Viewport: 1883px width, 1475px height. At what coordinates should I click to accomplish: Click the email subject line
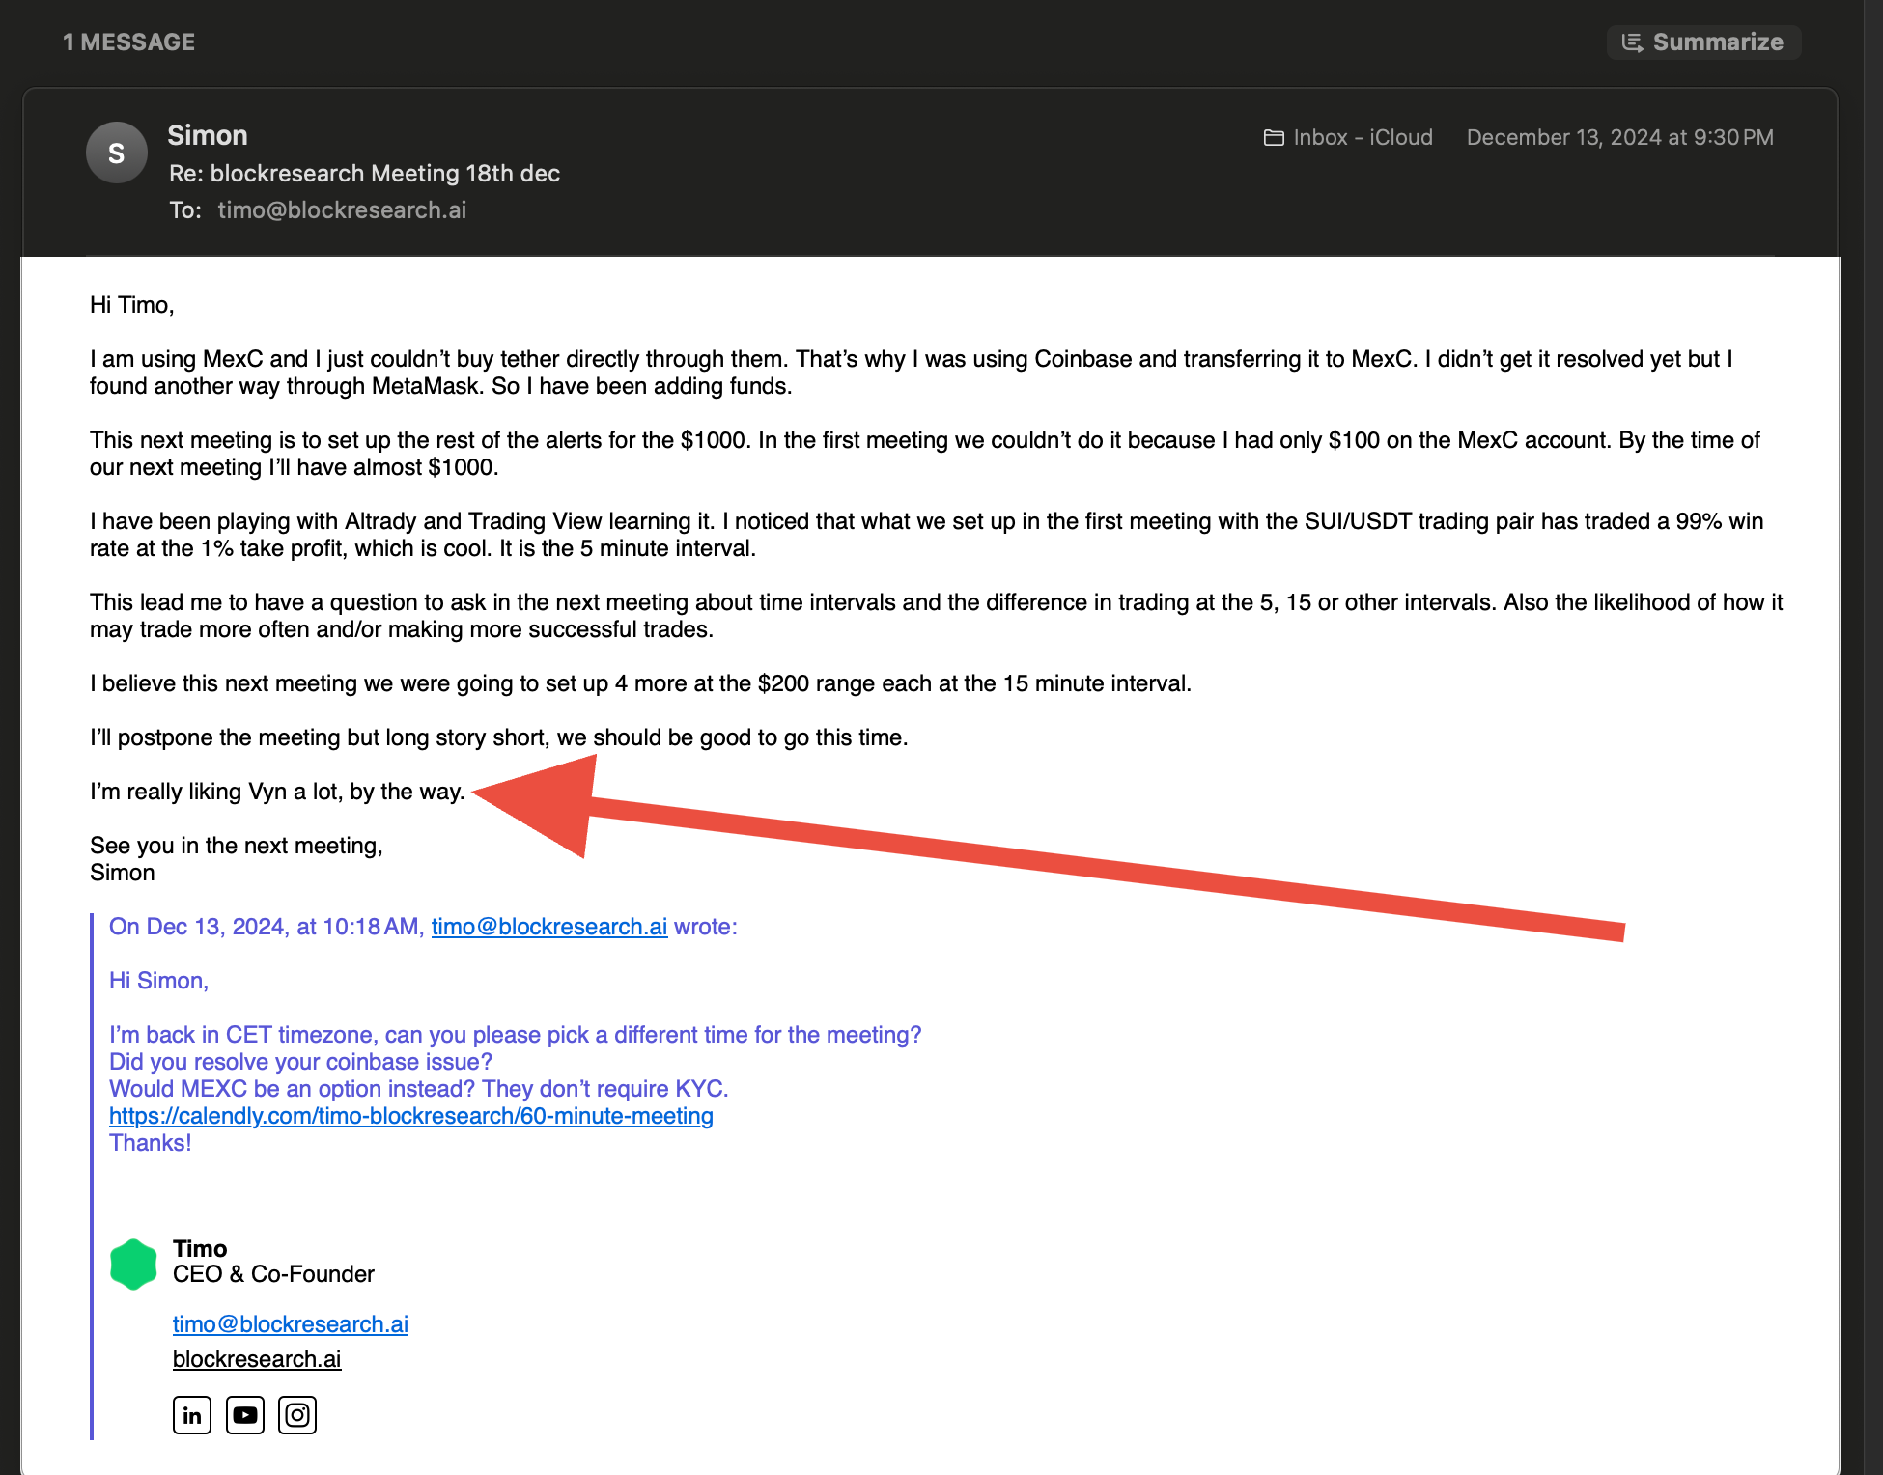coord(364,174)
